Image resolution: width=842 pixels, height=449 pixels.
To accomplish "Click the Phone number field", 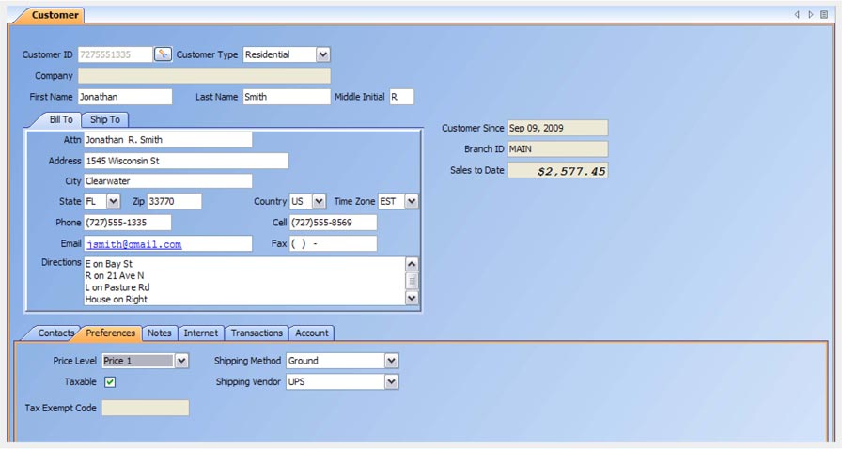I will pyautogui.click(x=128, y=223).
